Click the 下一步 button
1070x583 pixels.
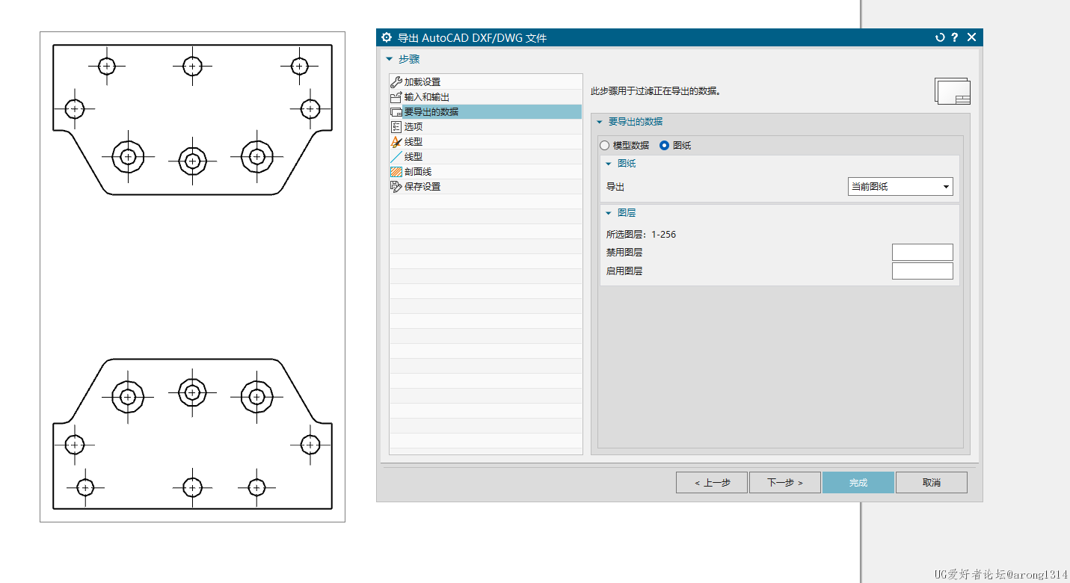(x=785, y=483)
